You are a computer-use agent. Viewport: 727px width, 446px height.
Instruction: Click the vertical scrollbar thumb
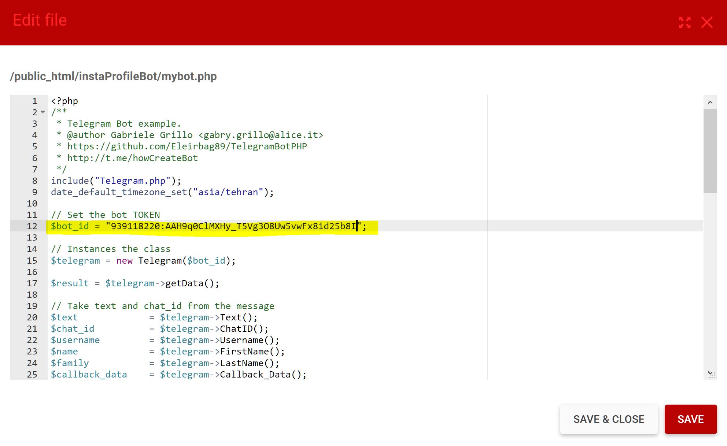click(710, 150)
